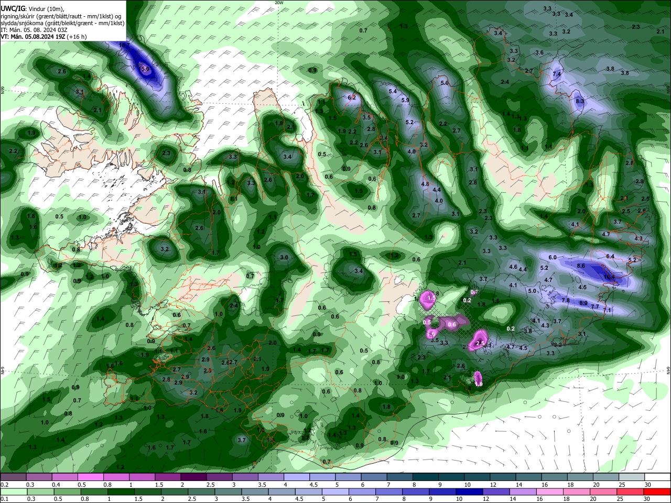Click the 7.4 precipitation value on the map
Image resolution: width=671 pixels, height=503 pixels.
[x=557, y=74]
